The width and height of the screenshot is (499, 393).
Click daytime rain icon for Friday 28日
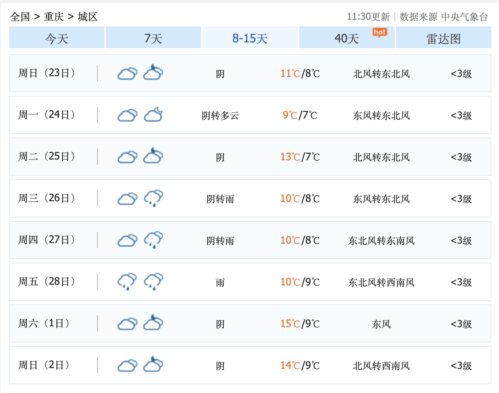(x=127, y=282)
